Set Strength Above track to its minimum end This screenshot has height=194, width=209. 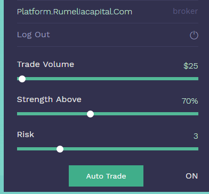18,114
